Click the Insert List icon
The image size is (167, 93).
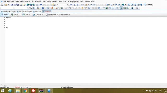(x=113, y=8)
